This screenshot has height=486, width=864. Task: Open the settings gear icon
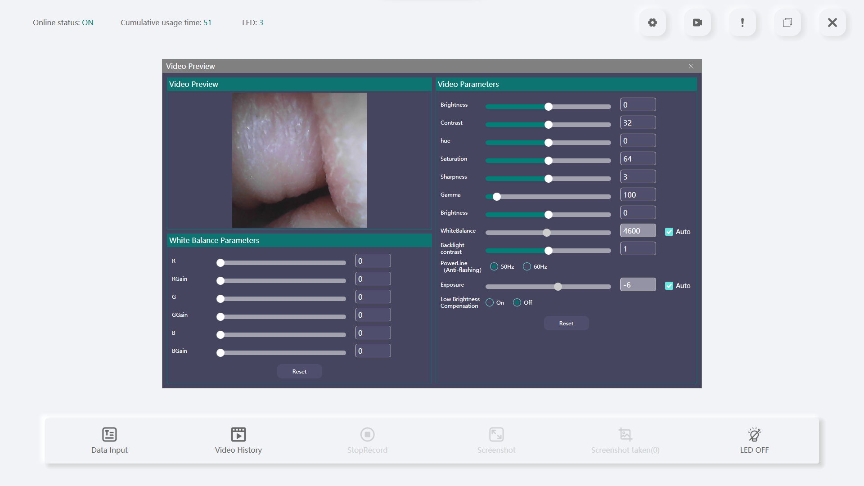click(652, 22)
